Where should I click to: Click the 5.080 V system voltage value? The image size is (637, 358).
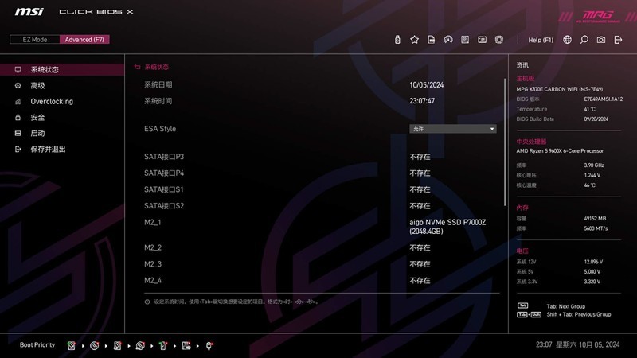coord(592,271)
